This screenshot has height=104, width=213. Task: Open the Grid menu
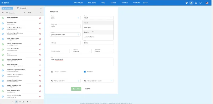click(103, 3)
